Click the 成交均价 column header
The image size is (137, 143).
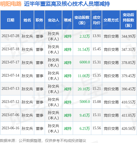pos(97,20)
